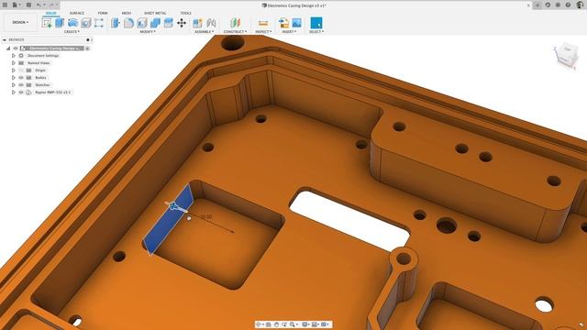This screenshot has height=330, width=587.
Task: Toggle visibility of the Origin folder
Action: [21, 71]
